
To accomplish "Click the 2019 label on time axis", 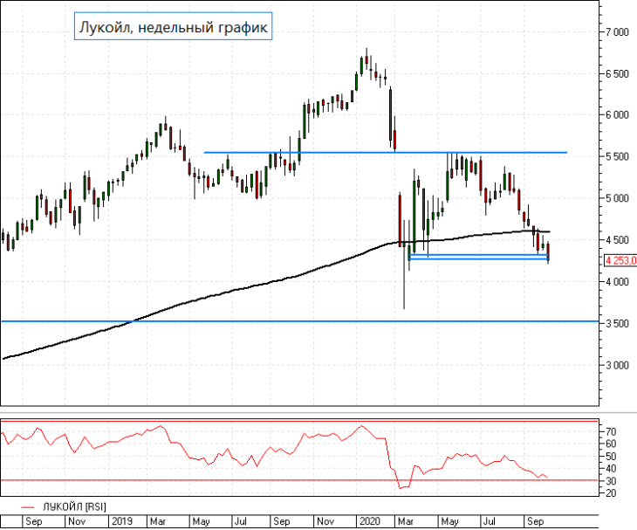I will pyautogui.click(x=123, y=521).
